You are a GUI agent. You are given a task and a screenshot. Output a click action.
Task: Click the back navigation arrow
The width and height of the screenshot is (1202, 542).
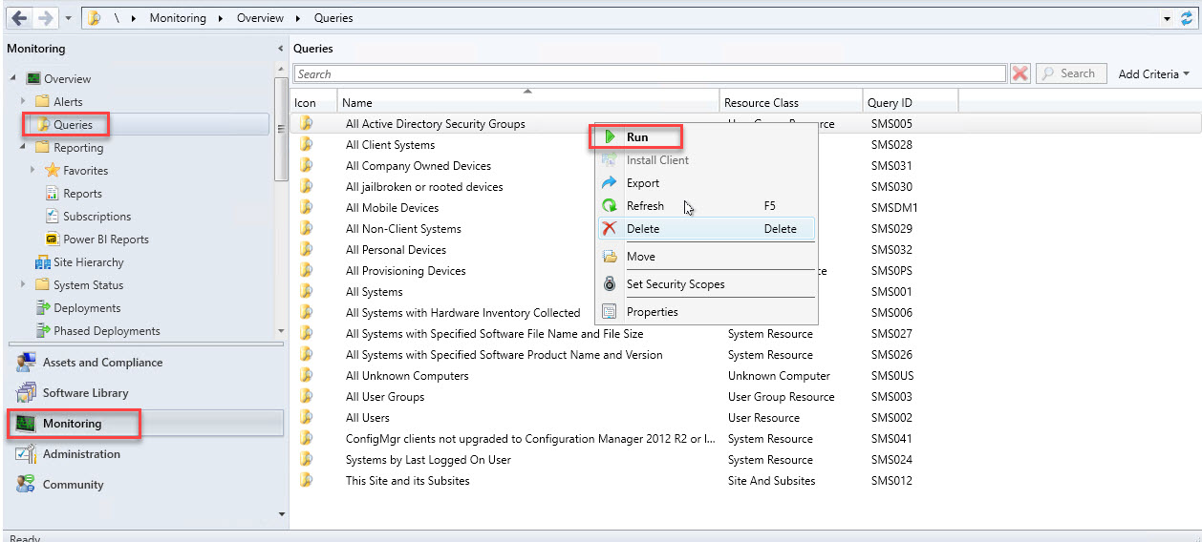[19, 18]
